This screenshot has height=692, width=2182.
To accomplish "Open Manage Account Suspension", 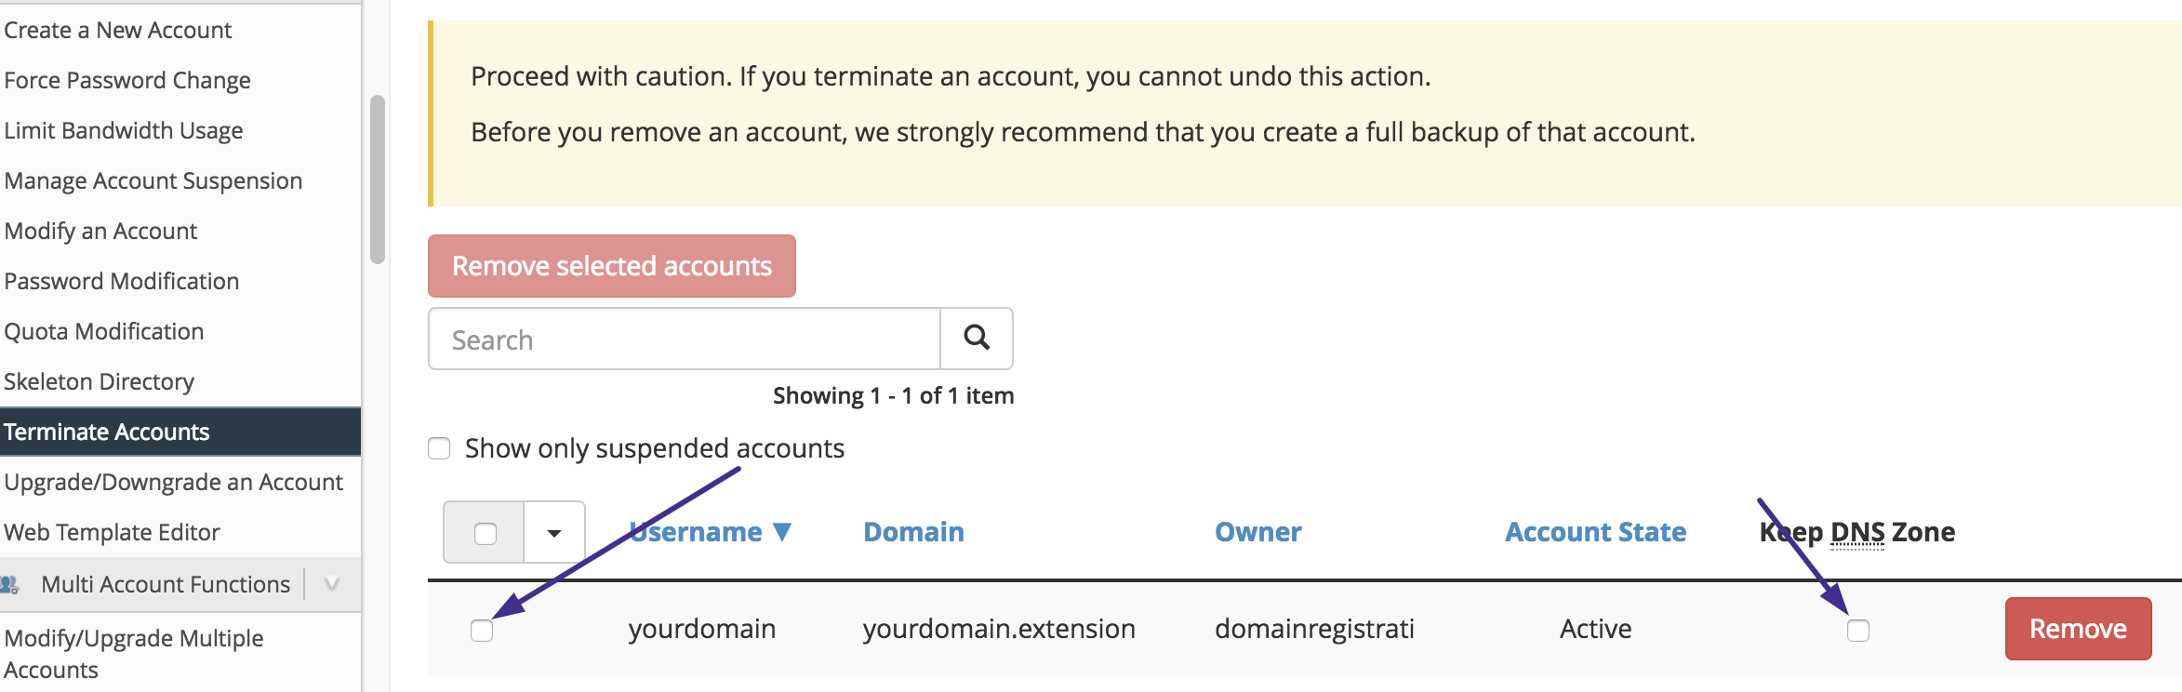I will 153,180.
